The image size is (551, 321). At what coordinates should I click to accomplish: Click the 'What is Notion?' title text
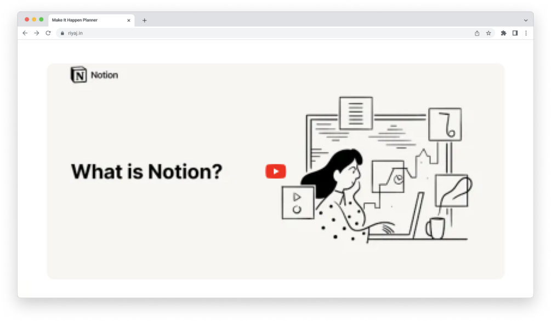point(146,171)
